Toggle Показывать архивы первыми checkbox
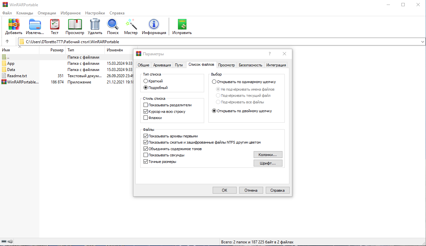The image size is (426, 246). pyautogui.click(x=146, y=136)
